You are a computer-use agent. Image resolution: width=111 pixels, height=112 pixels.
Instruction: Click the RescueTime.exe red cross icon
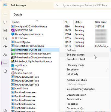(x=13, y=73)
